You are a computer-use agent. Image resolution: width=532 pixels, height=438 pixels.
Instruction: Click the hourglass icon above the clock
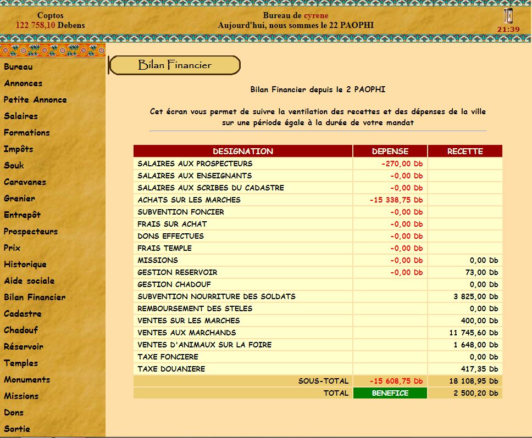click(508, 16)
